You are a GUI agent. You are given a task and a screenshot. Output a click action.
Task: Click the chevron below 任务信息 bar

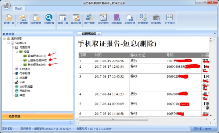coord(71,122)
